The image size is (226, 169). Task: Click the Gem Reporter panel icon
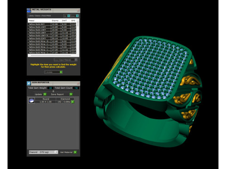pos(29,83)
